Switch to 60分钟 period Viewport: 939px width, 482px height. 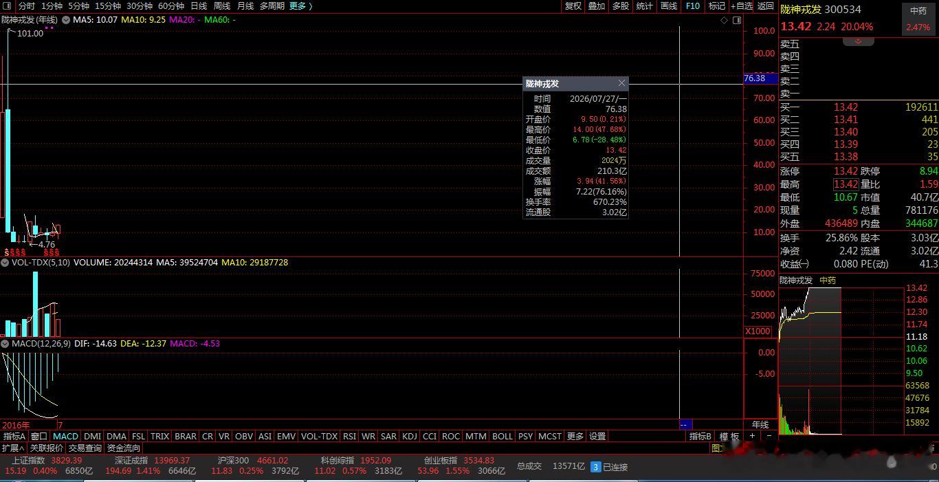coord(171,6)
